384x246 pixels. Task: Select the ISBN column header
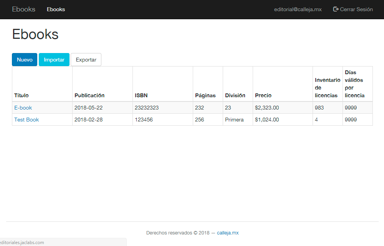pyautogui.click(x=141, y=95)
